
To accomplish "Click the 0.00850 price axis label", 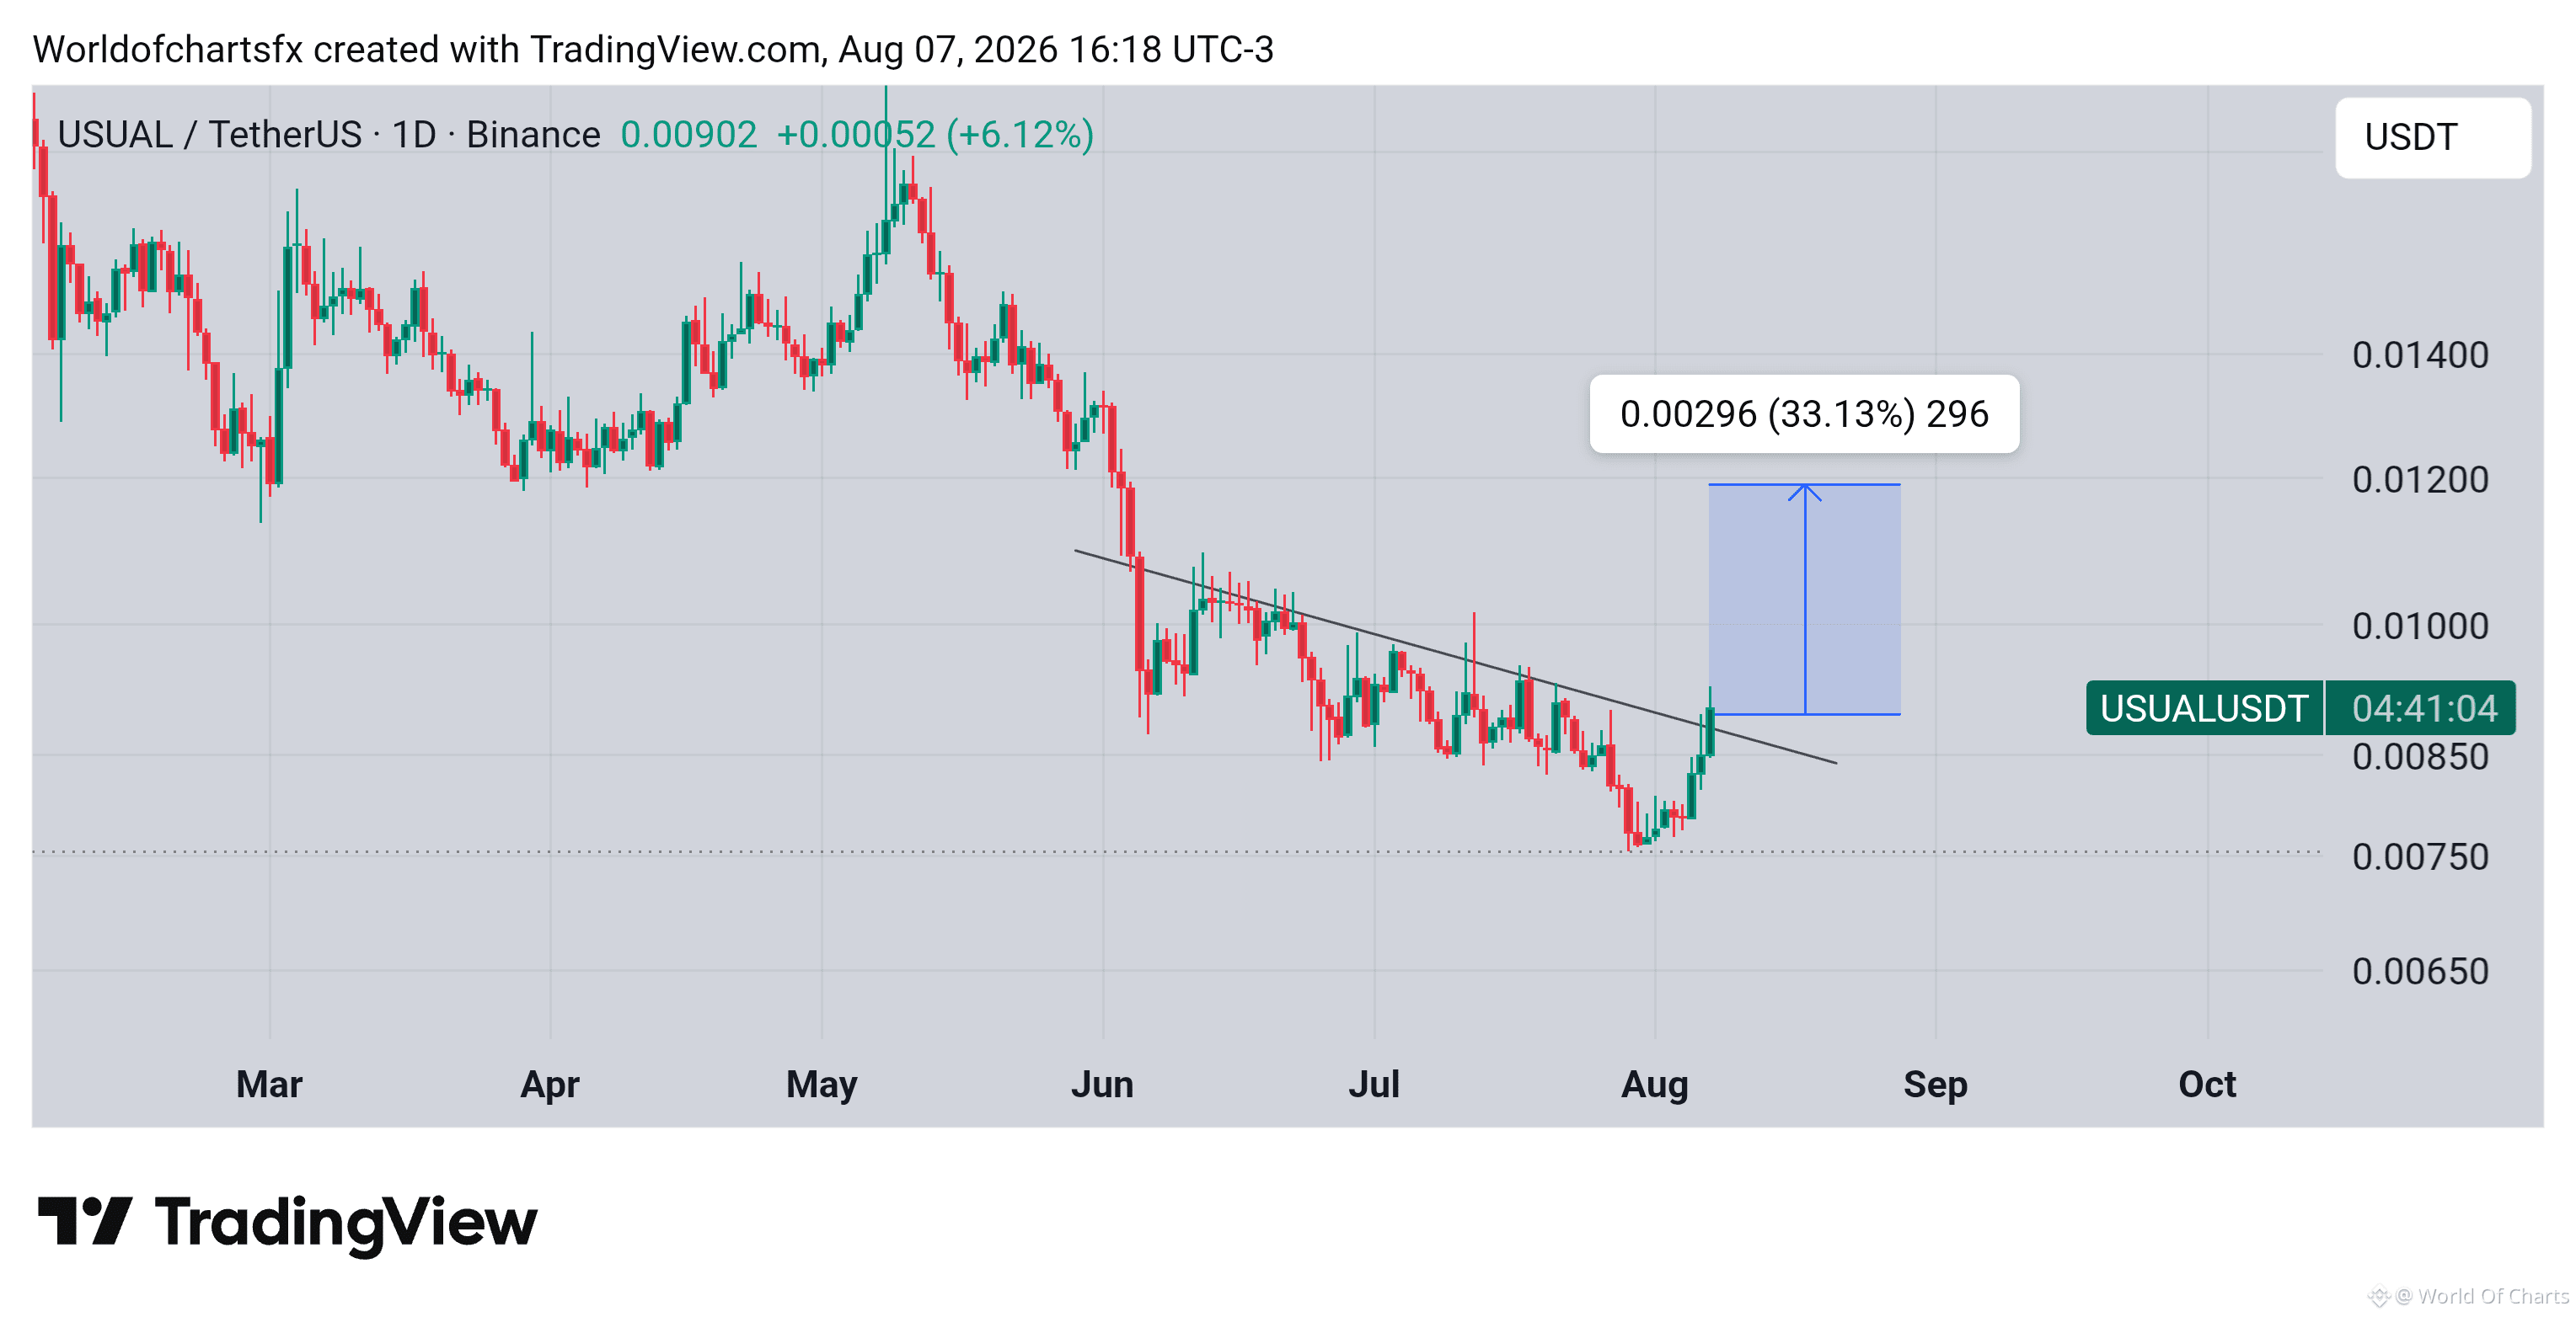I will (x=2420, y=756).
